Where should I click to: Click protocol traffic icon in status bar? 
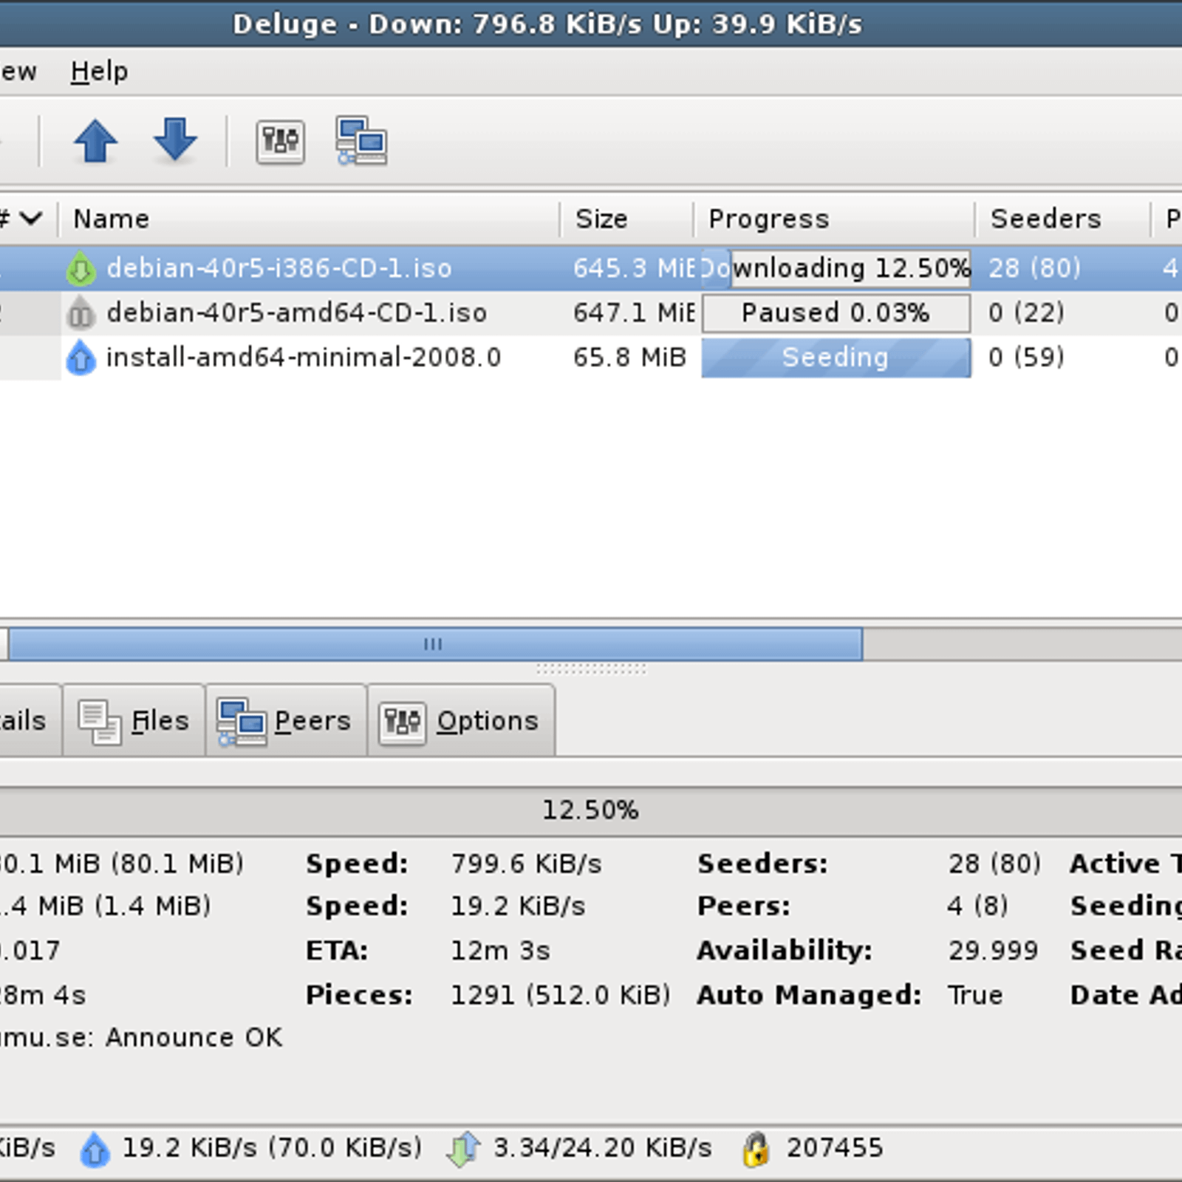[x=462, y=1149]
